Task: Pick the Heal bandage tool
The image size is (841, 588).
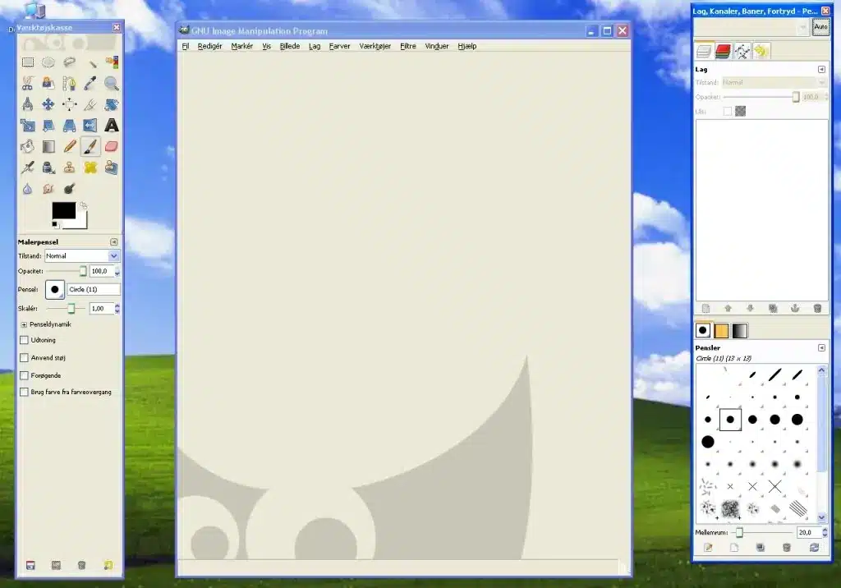Action: click(x=90, y=168)
